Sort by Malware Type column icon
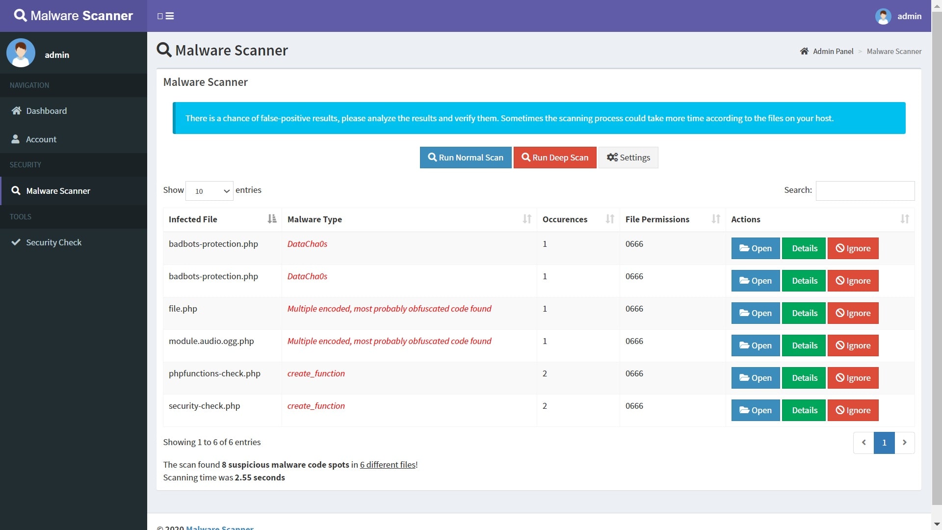Image resolution: width=942 pixels, height=530 pixels. (527, 219)
